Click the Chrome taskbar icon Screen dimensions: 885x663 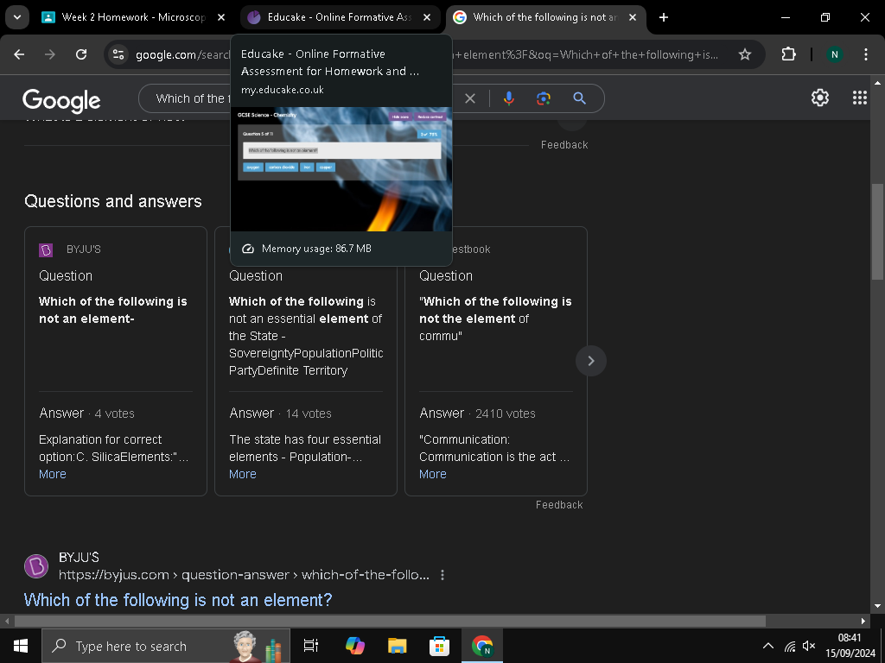click(482, 646)
